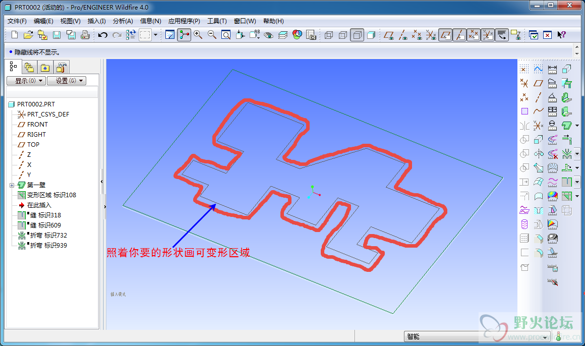Collapse the model tree panel with the sash arrow
This screenshot has height=346, width=585.
tap(102, 182)
